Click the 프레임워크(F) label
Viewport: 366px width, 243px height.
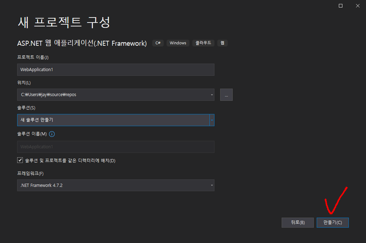tap(30, 173)
